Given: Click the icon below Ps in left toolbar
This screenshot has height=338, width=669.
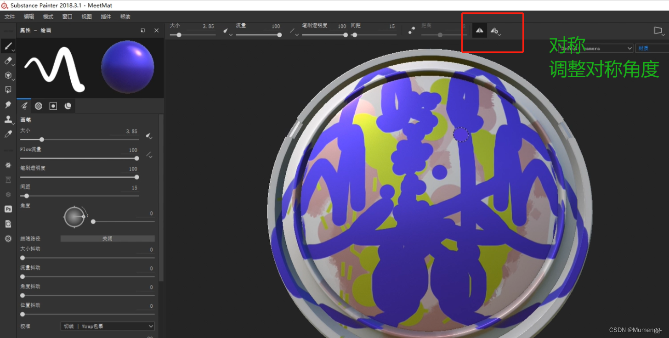Looking at the screenshot, I should click(x=8, y=224).
